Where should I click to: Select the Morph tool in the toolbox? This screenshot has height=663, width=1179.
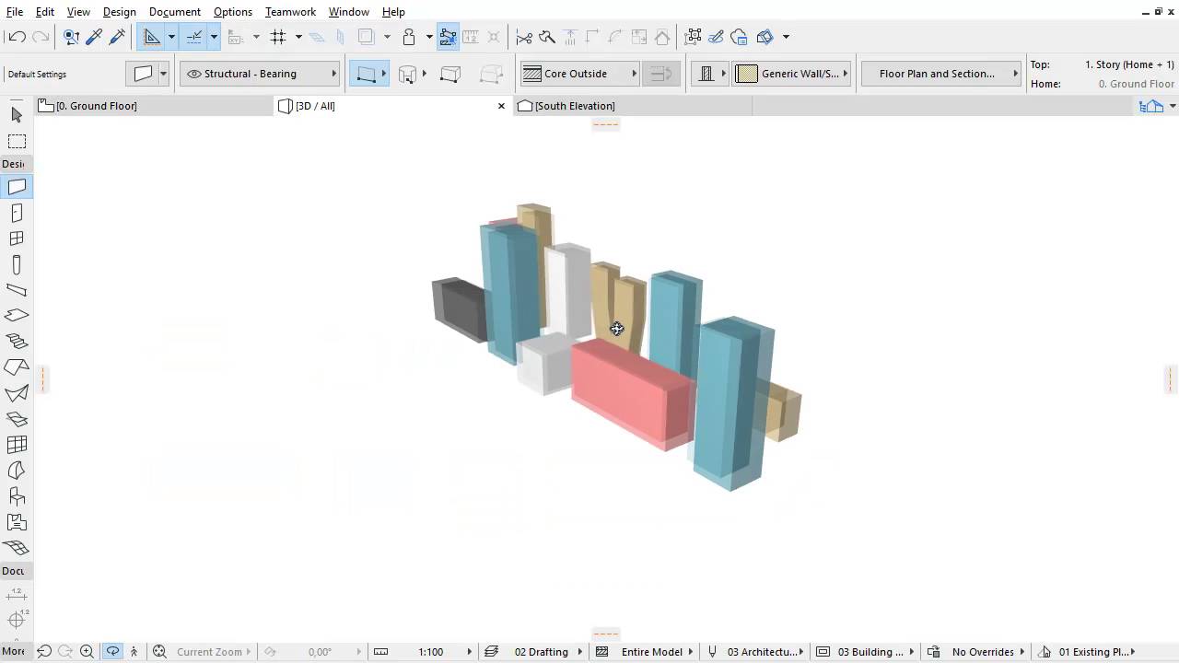[x=17, y=471]
